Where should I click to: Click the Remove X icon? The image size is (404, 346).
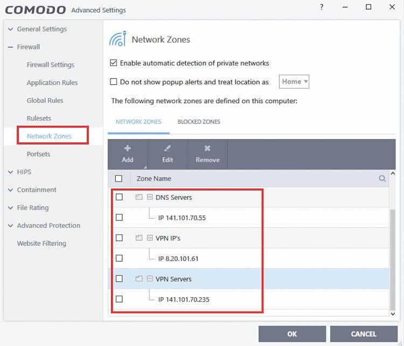207,148
